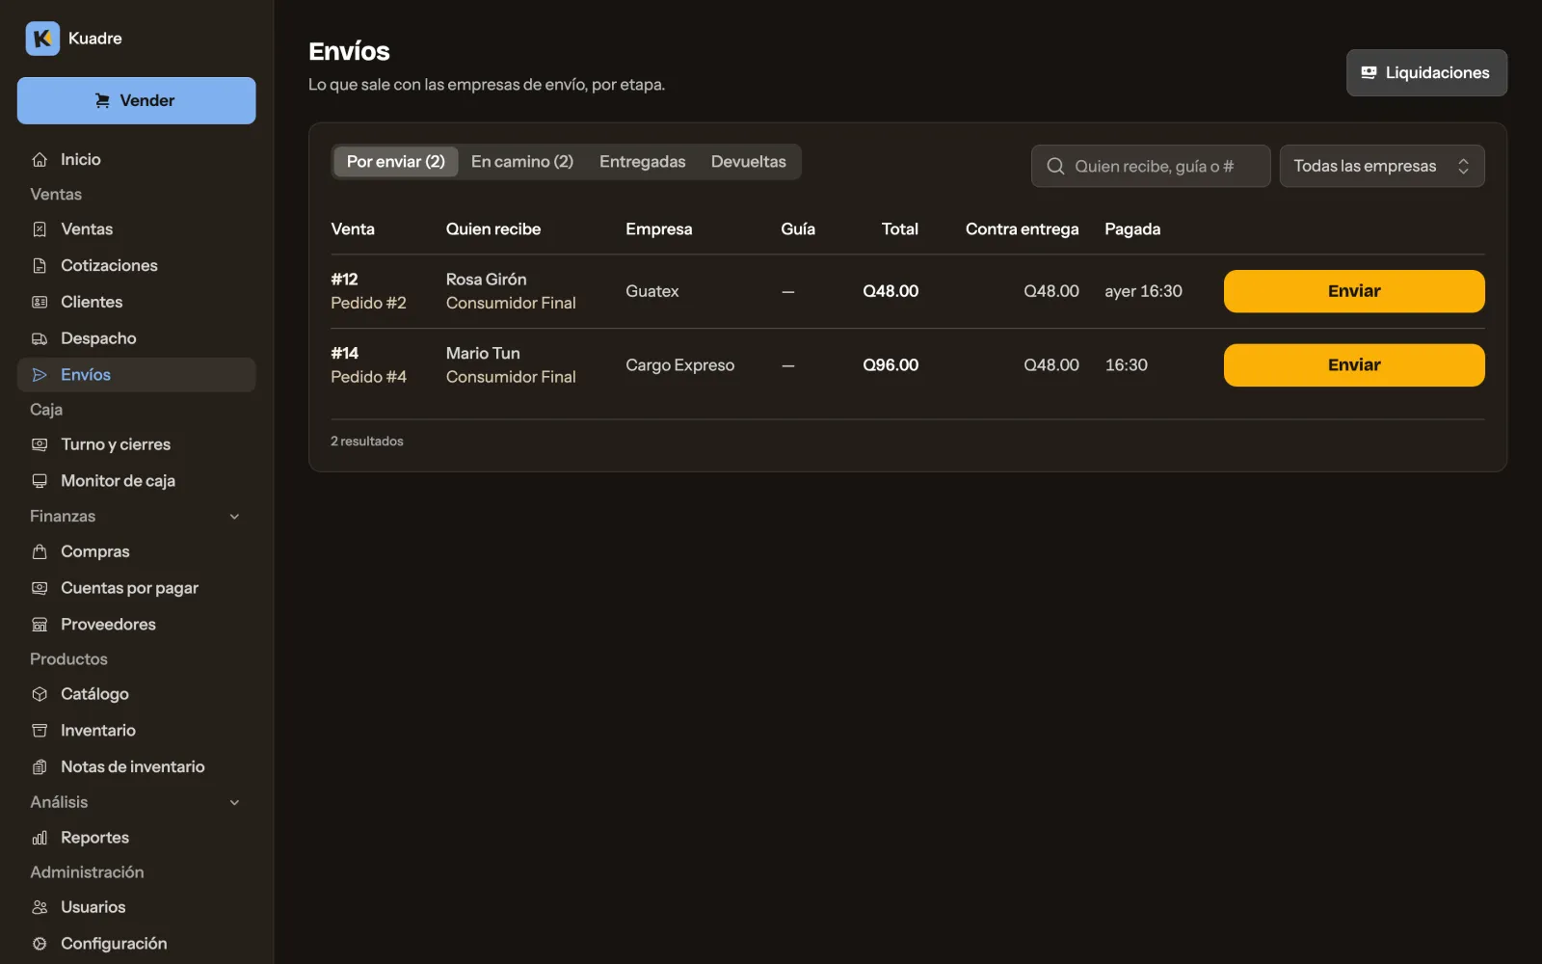1542x964 pixels.
Task: Click the blue Vender button
Action: pyautogui.click(x=136, y=100)
